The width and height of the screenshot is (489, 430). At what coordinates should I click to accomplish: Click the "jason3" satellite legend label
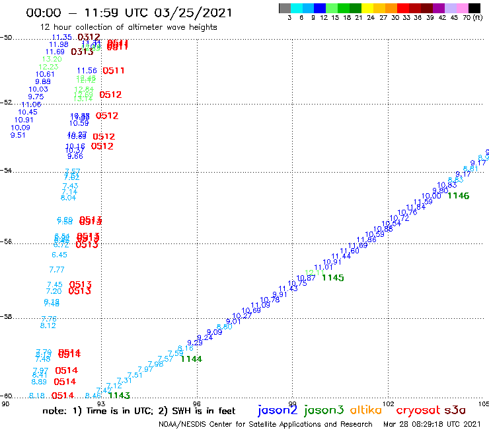[324, 410]
